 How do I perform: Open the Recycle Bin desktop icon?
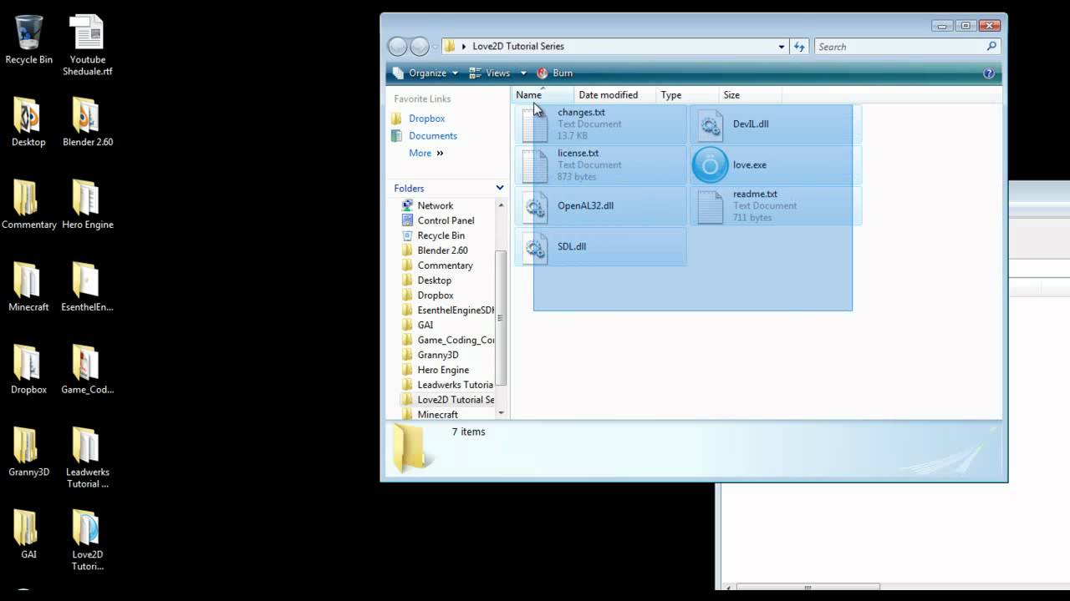[x=28, y=39]
